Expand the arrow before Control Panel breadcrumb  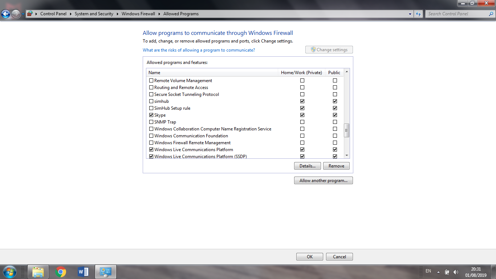[x=36, y=14]
